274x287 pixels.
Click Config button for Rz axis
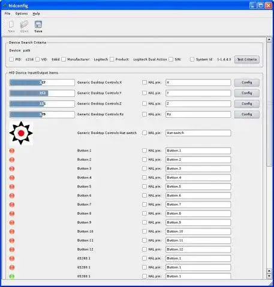pyautogui.click(x=247, y=114)
